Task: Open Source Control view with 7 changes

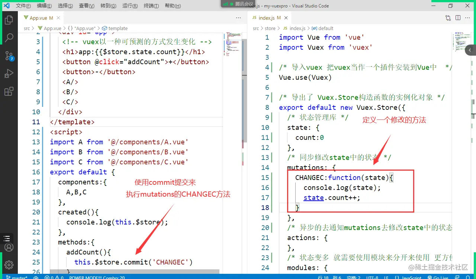Action: point(9,56)
